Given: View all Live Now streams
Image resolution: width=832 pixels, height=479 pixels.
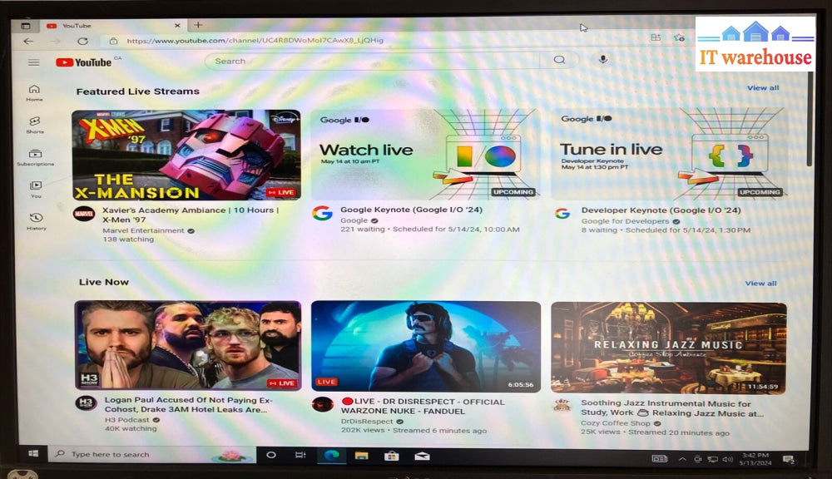Looking at the screenshot, I should pyautogui.click(x=760, y=284).
